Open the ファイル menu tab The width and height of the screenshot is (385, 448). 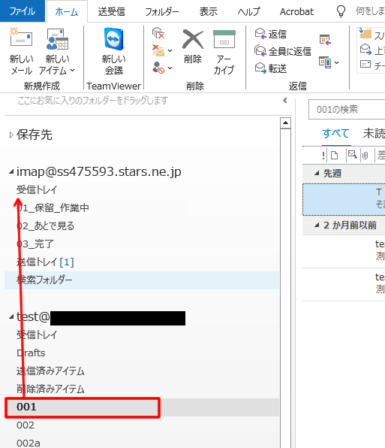[x=23, y=11]
